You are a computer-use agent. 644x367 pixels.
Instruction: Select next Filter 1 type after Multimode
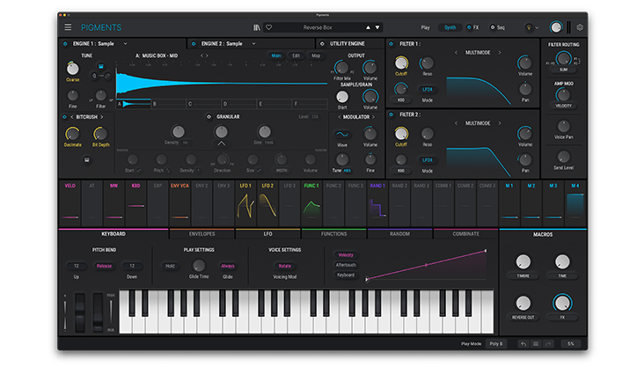pos(500,52)
